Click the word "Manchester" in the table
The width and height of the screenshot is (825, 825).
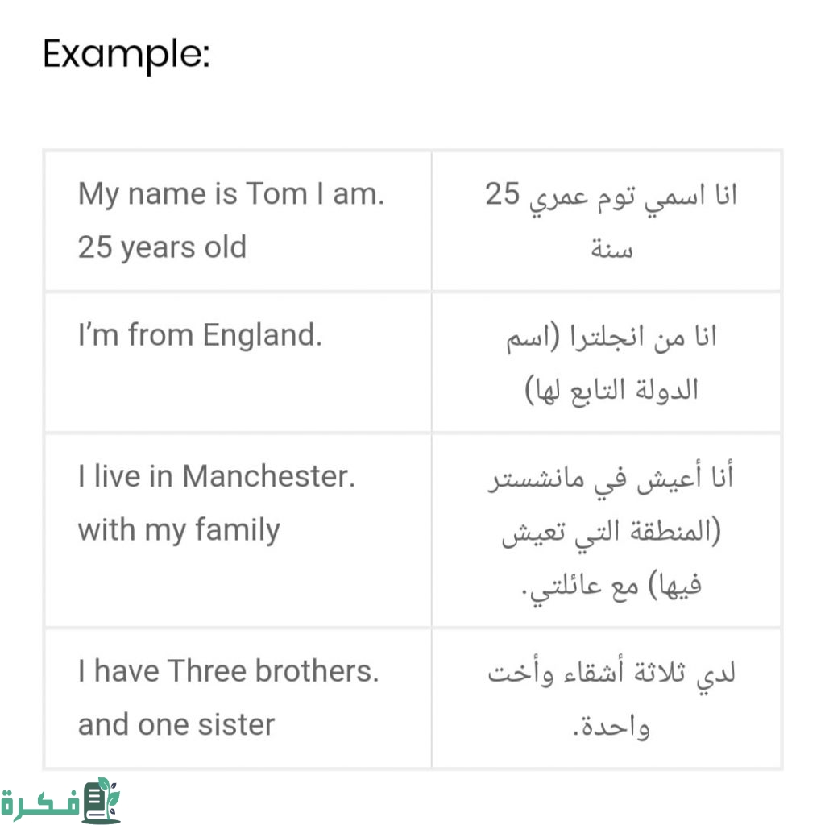pyautogui.click(x=267, y=475)
